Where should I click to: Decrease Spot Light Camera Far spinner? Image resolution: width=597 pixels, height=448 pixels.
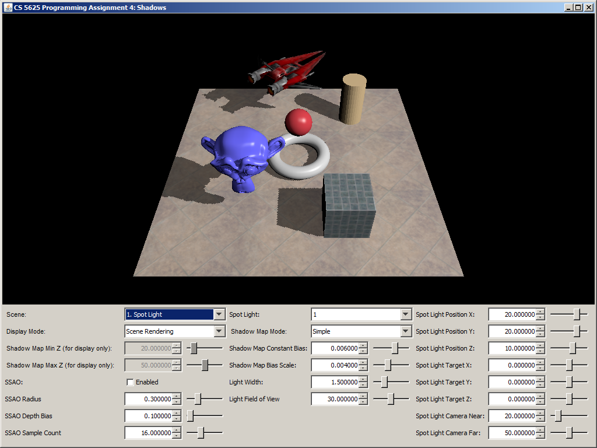point(540,436)
